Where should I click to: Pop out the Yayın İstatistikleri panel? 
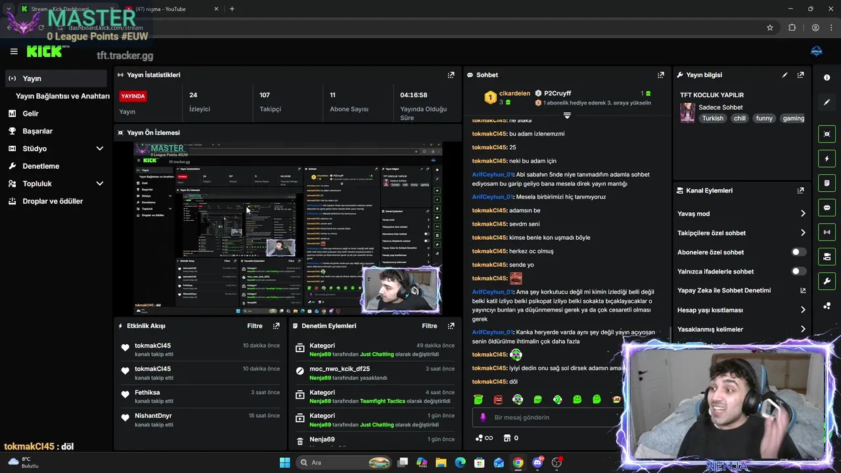(x=451, y=75)
